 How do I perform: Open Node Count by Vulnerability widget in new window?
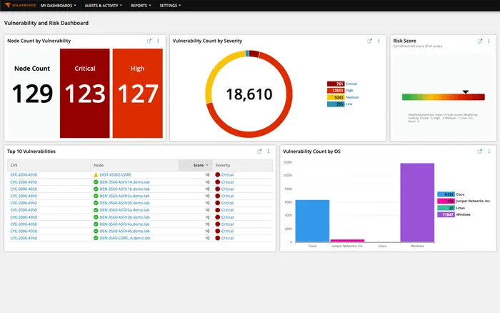[x=149, y=41]
